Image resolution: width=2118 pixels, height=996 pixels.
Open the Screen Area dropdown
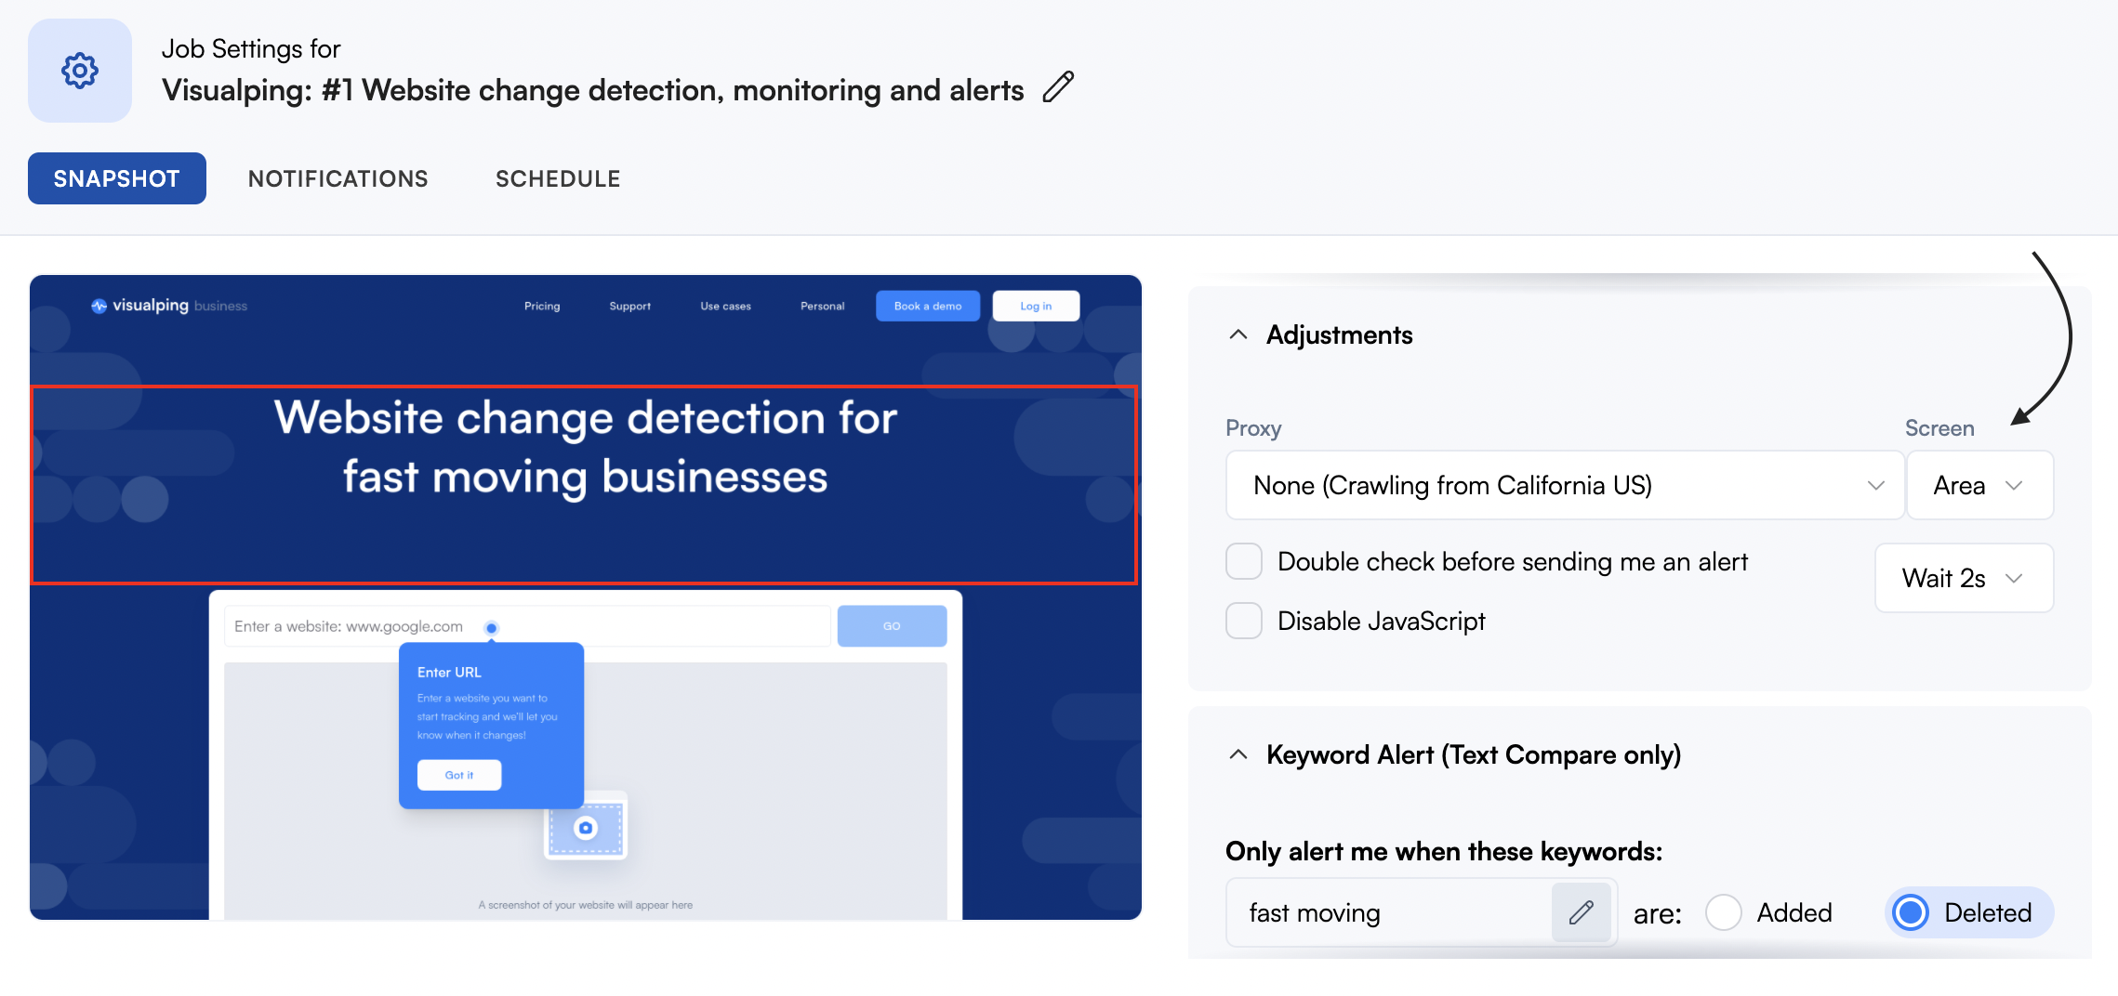click(x=1979, y=485)
